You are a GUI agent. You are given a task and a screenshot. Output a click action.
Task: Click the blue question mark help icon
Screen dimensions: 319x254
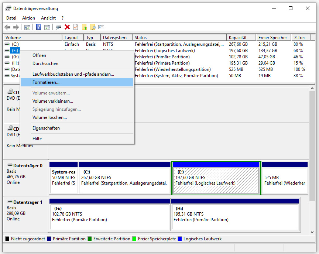pyautogui.click(x=38, y=27)
